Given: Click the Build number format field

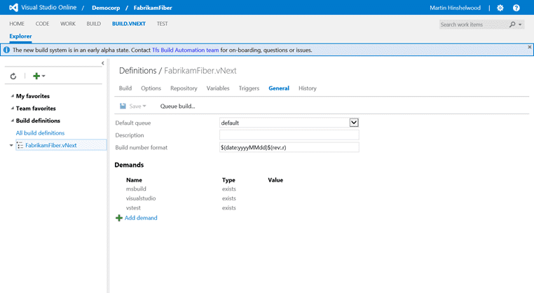Looking at the screenshot, I should pos(289,147).
